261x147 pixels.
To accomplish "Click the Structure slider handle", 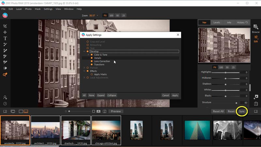I will (x=236, y=103).
